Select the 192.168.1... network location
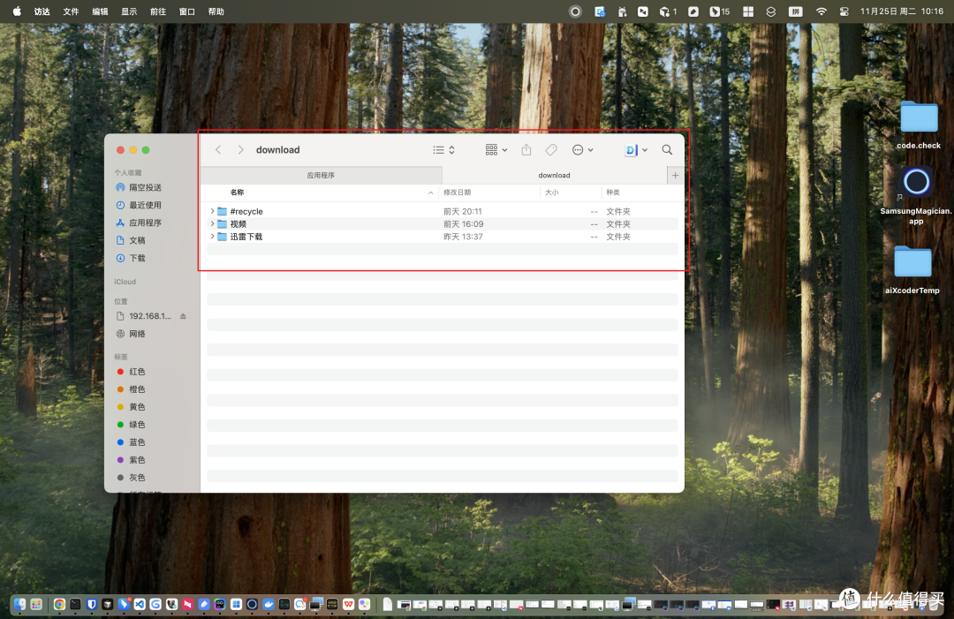Viewport: 954px width, 619px height. coord(144,316)
